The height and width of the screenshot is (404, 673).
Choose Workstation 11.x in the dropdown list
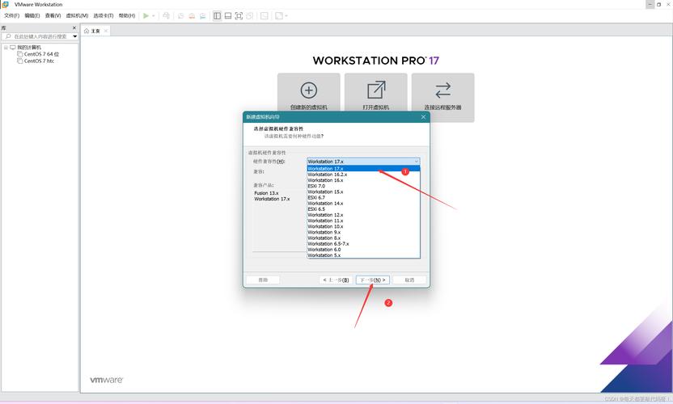(363, 221)
